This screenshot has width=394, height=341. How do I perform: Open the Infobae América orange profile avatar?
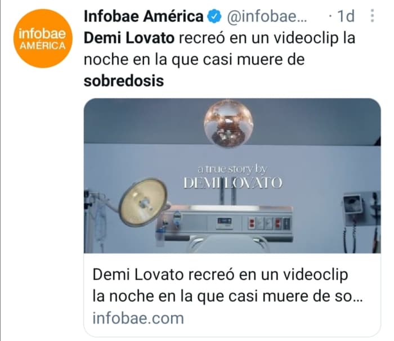click(43, 38)
